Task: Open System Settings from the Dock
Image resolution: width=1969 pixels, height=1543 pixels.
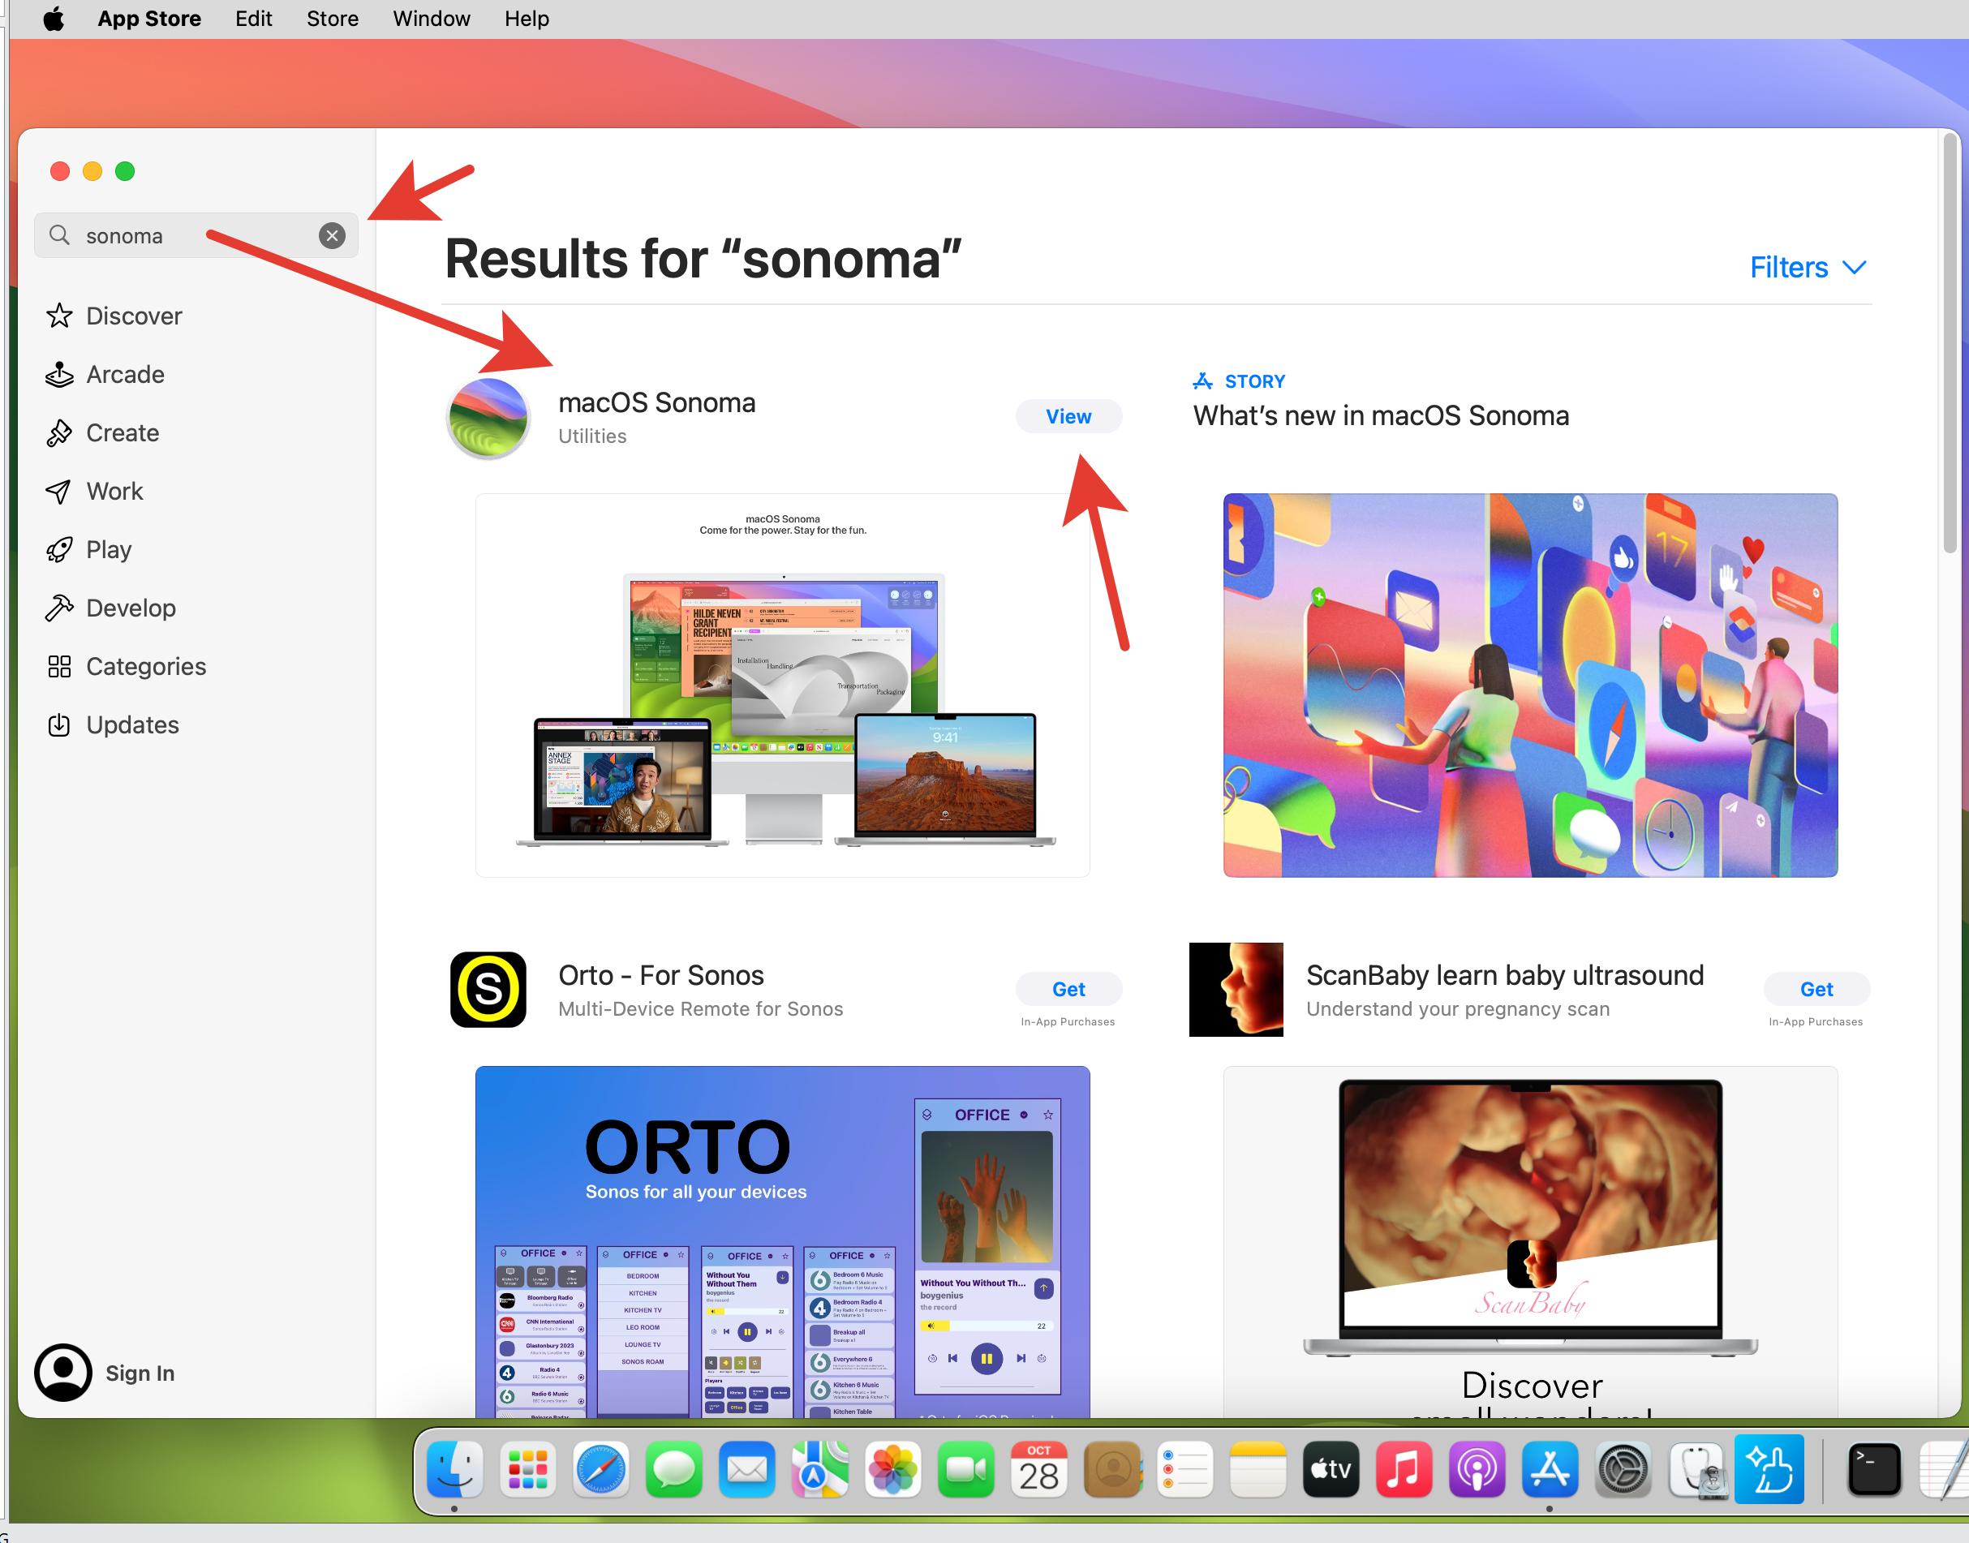Action: pos(1623,1470)
